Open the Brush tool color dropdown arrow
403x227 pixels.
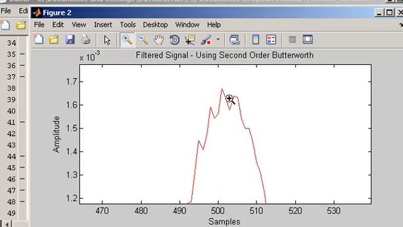218,39
